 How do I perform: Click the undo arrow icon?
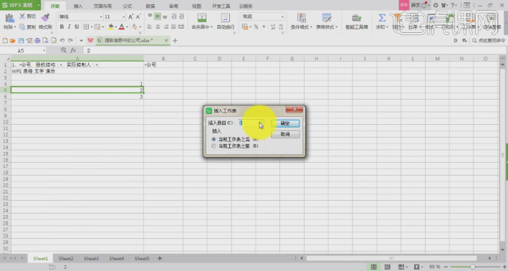(62, 41)
